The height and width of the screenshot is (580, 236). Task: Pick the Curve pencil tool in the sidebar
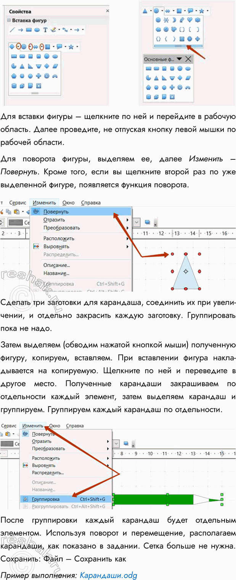coord(53,30)
